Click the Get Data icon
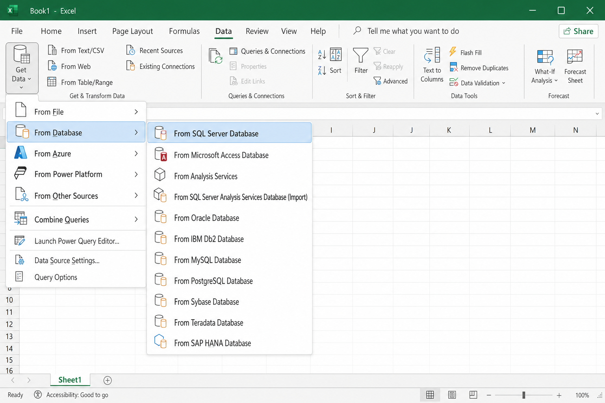The height and width of the screenshot is (403, 605). pos(22,55)
